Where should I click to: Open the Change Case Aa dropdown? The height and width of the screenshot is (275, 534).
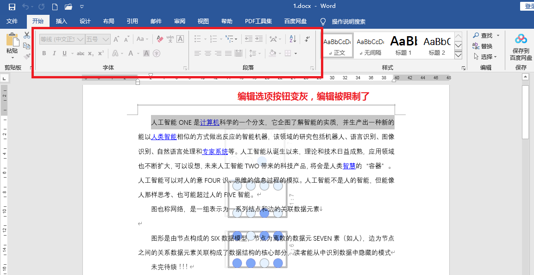pyautogui.click(x=142, y=39)
